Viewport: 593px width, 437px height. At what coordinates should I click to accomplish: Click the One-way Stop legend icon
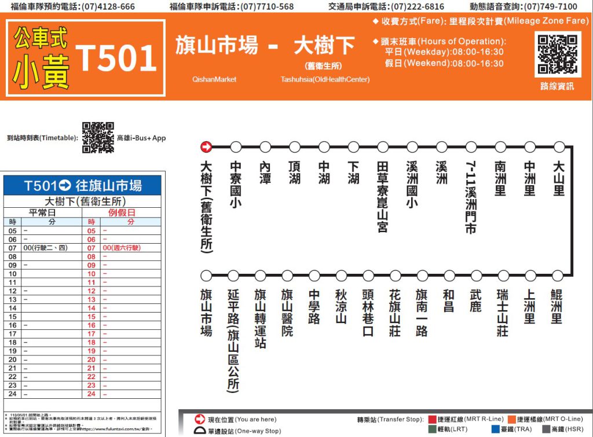click(x=200, y=431)
